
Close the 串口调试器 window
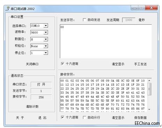pos(152,8)
